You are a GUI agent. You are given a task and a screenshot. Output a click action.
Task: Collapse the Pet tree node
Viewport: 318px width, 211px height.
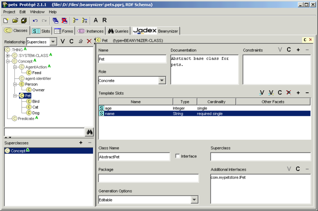(x=15, y=96)
